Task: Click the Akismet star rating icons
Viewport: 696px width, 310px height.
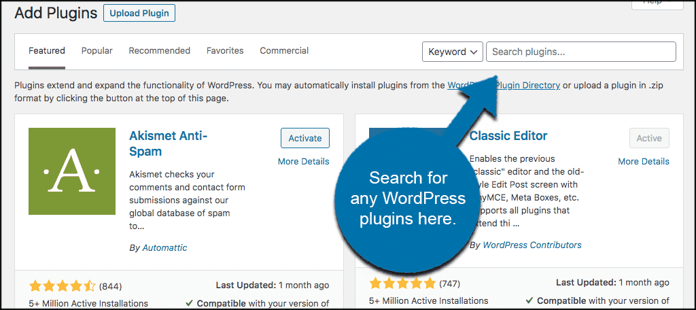Action: (62, 286)
